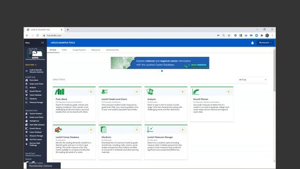Open Lexile Grade Level Charts sidebar item
Image resolution: width=300 pixels, height=169 pixels.
tap(36, 84)
